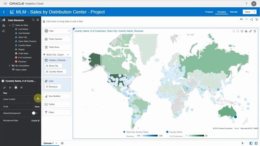Select the Data Layers properties tab icon

coord(10,88)
